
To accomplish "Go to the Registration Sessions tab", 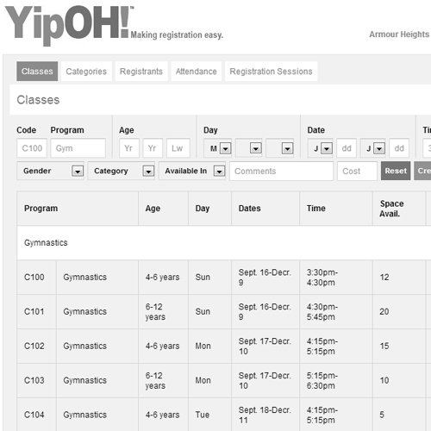I will (x=271, y=72).
